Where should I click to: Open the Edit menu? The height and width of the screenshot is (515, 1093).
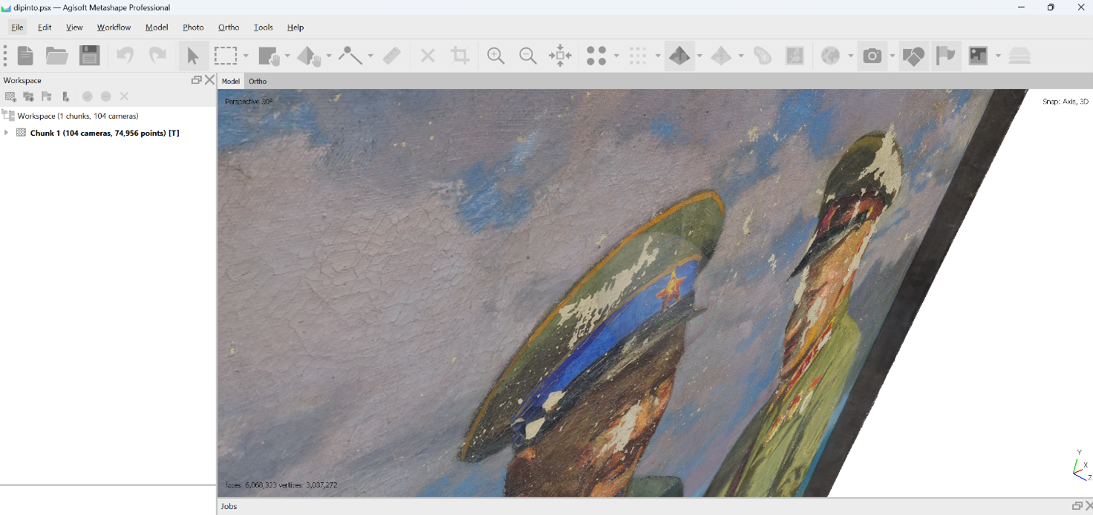point(45,27)
